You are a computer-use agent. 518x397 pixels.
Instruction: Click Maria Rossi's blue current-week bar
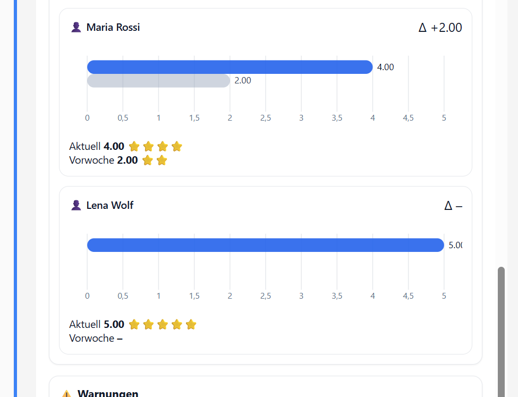coord(230,67)
